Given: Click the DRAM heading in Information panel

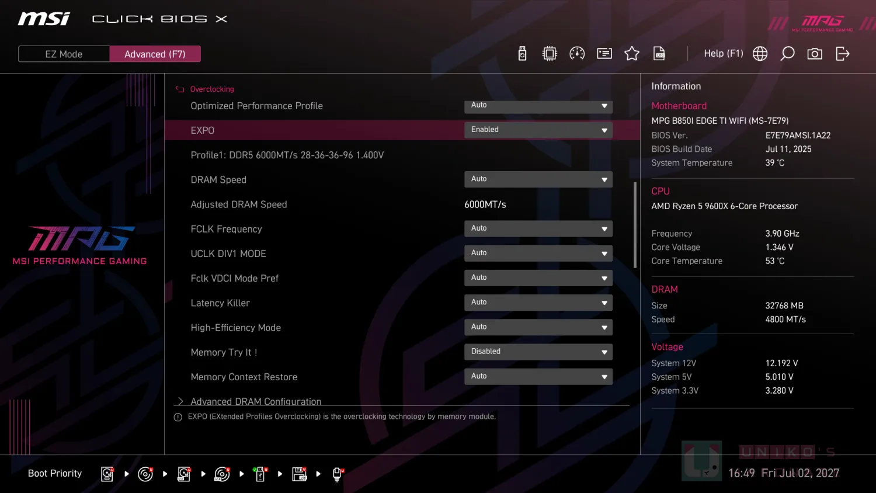Looking at the screenshot, I should coord(665,289).
